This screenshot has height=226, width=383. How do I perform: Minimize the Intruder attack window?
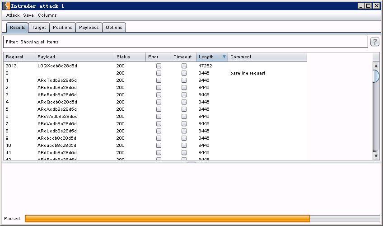click(361, 6)
